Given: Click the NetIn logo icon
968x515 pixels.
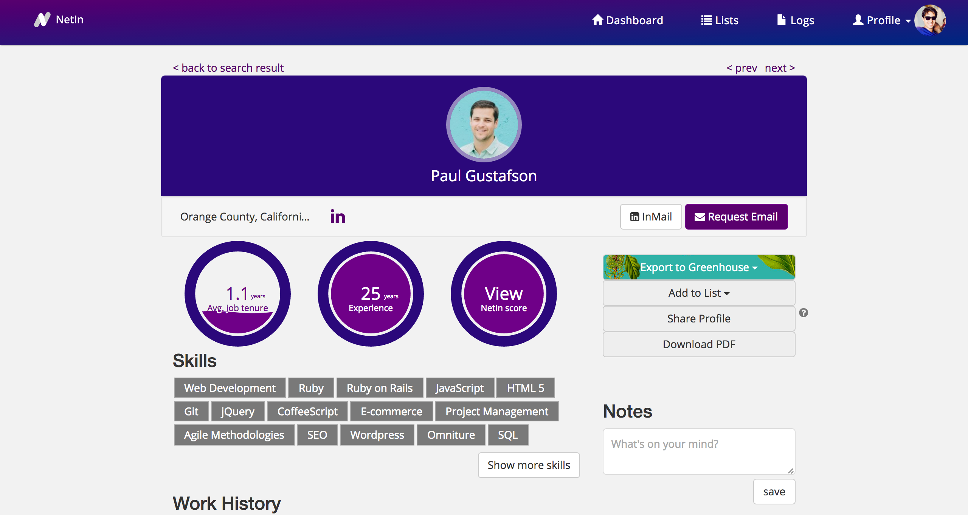Looking at the screenshot, I should coord(42,20).
